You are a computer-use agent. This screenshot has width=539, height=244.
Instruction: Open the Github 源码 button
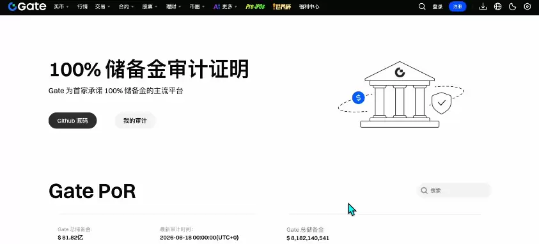(x=72, y=121)
